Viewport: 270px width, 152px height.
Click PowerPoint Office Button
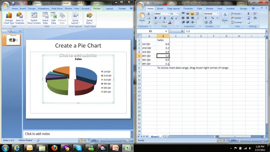[x=6, y=5]
